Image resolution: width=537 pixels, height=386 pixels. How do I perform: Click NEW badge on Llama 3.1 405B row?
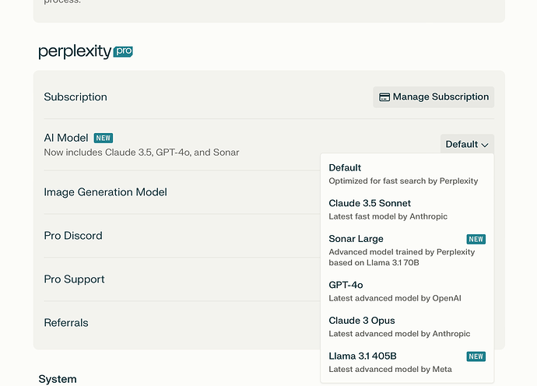point(476,356)
